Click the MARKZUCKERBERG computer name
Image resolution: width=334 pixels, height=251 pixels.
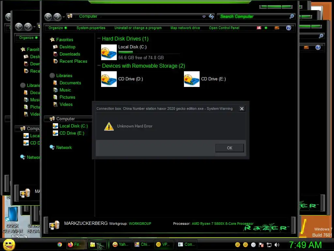pos(86,223)
